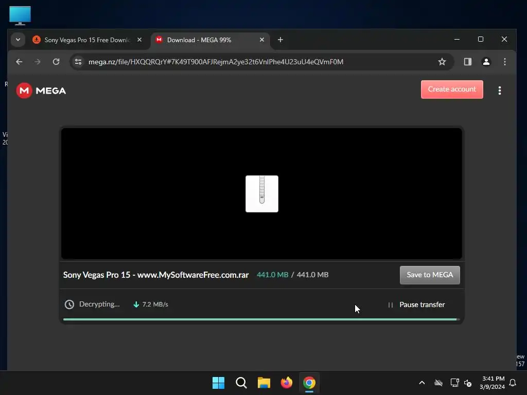Minimize the Chrome window

(x=457, y=39)
